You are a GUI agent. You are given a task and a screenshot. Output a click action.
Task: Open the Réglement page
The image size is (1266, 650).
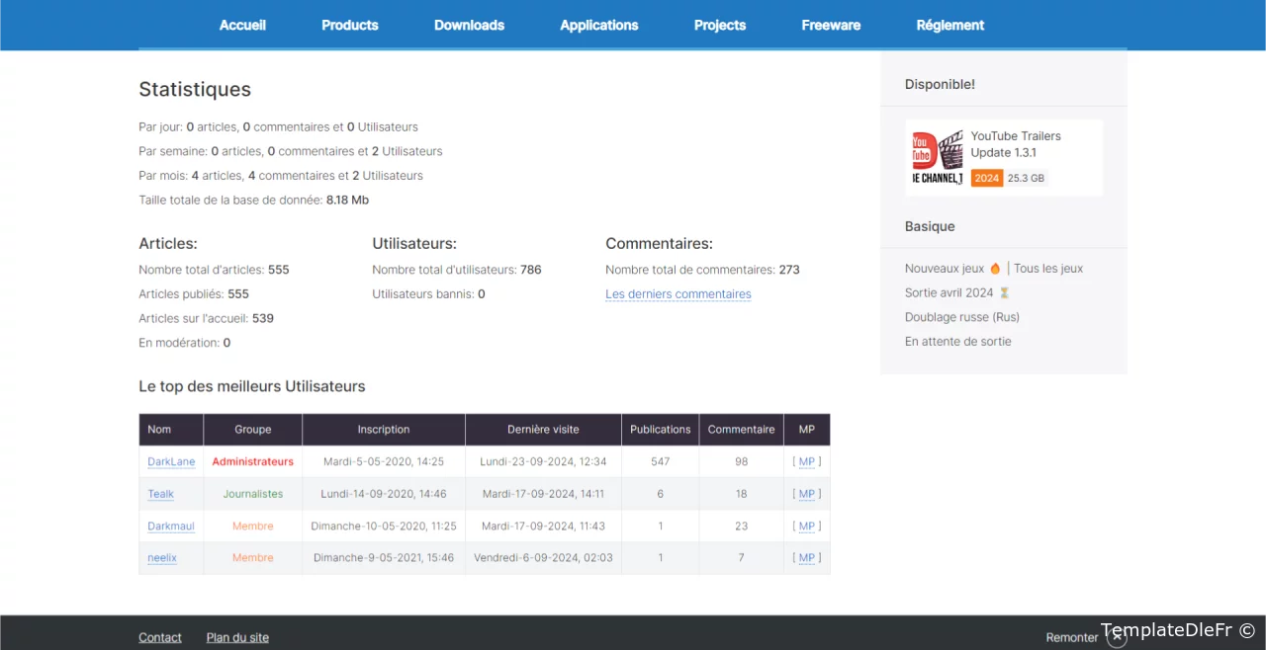pyautogui.click(x=949, y=25)
